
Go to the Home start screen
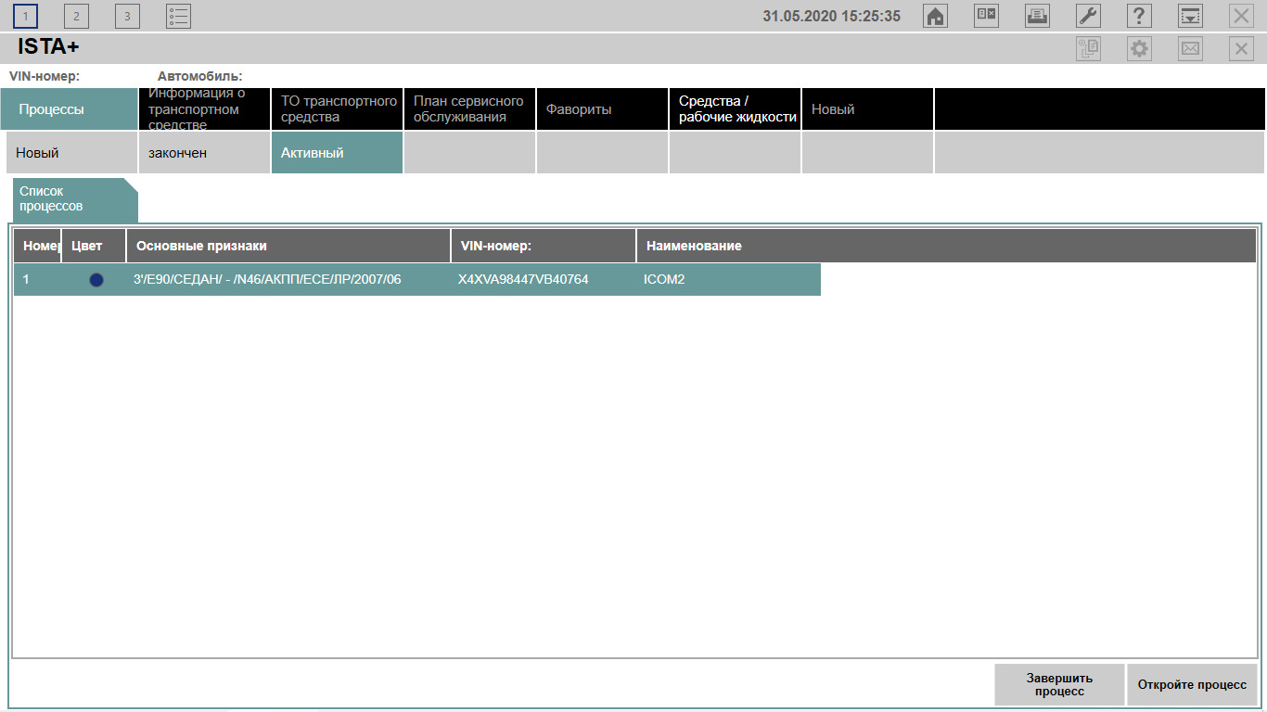click(936, 16)
